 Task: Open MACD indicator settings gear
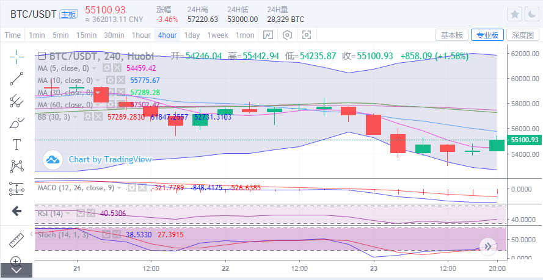click(132, 188)
